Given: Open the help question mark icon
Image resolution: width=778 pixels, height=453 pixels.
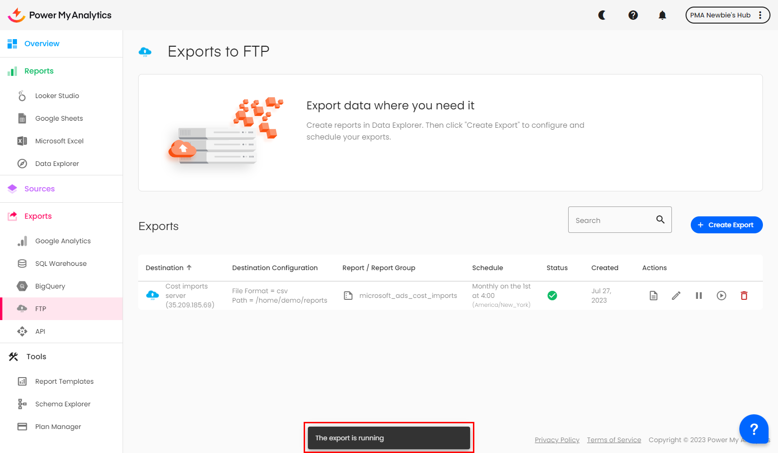Looking at the screenshot, I should pos(633,15).
